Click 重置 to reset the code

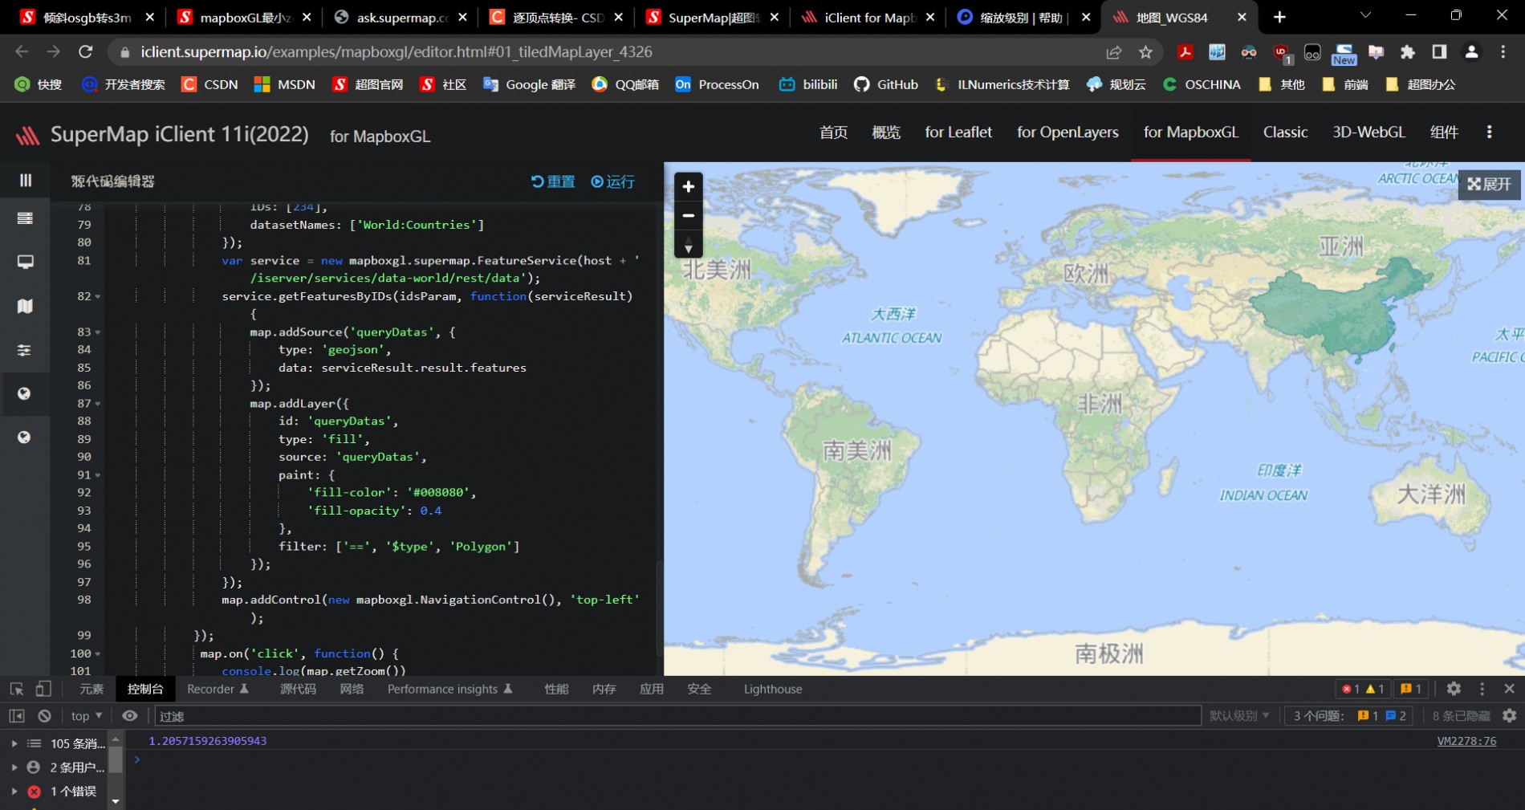553,181
